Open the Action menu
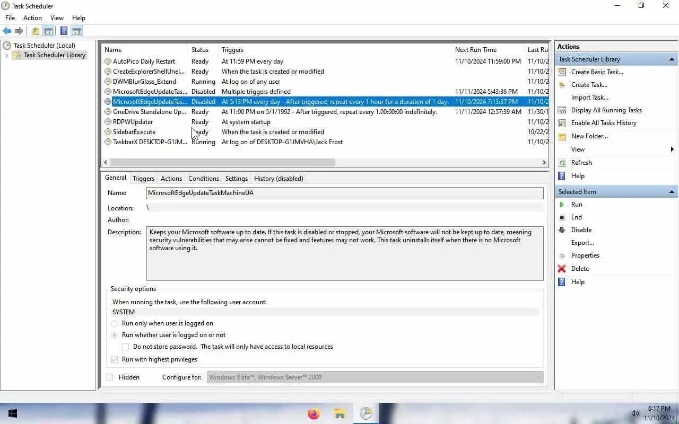 [x=32, y=18]
